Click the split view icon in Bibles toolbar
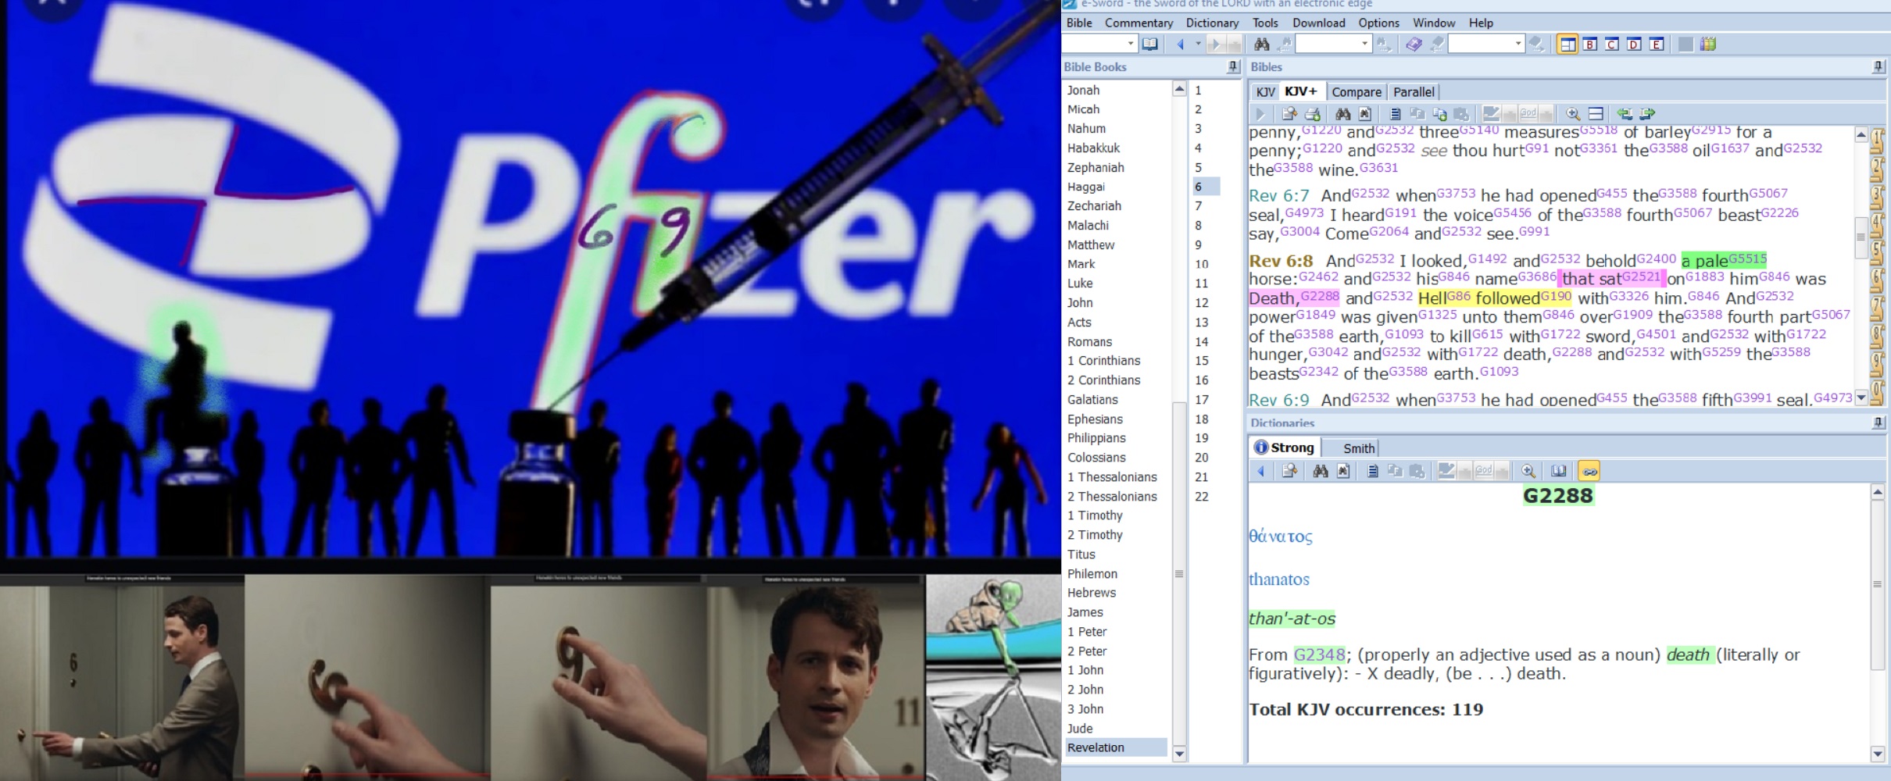This screenshot has width=1891, height=781. [1596, 114]
